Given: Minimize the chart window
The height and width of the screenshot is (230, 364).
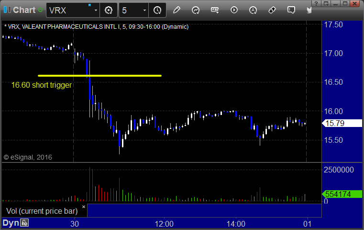Looking at the screenshot, I should point(335,3).
